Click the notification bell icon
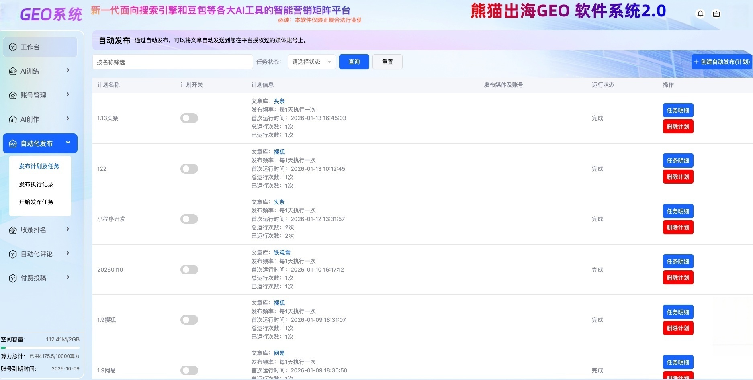This screenshot has height=380, width=753. (700, 14)
